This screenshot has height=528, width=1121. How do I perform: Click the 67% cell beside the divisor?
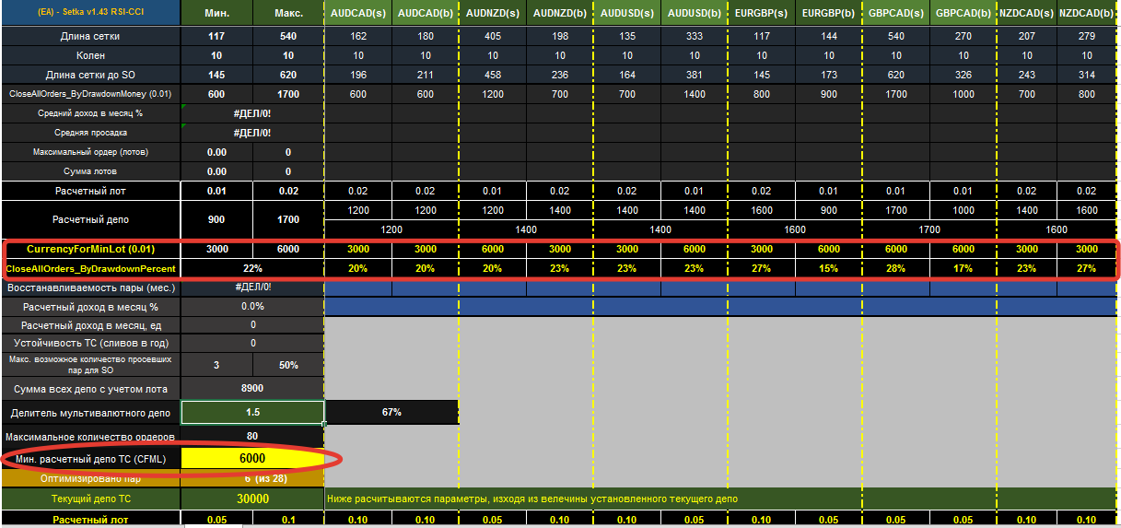pos(392,412)
